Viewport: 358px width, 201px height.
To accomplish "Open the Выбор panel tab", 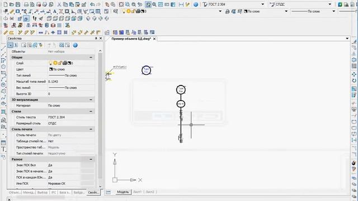I will 43,193.
